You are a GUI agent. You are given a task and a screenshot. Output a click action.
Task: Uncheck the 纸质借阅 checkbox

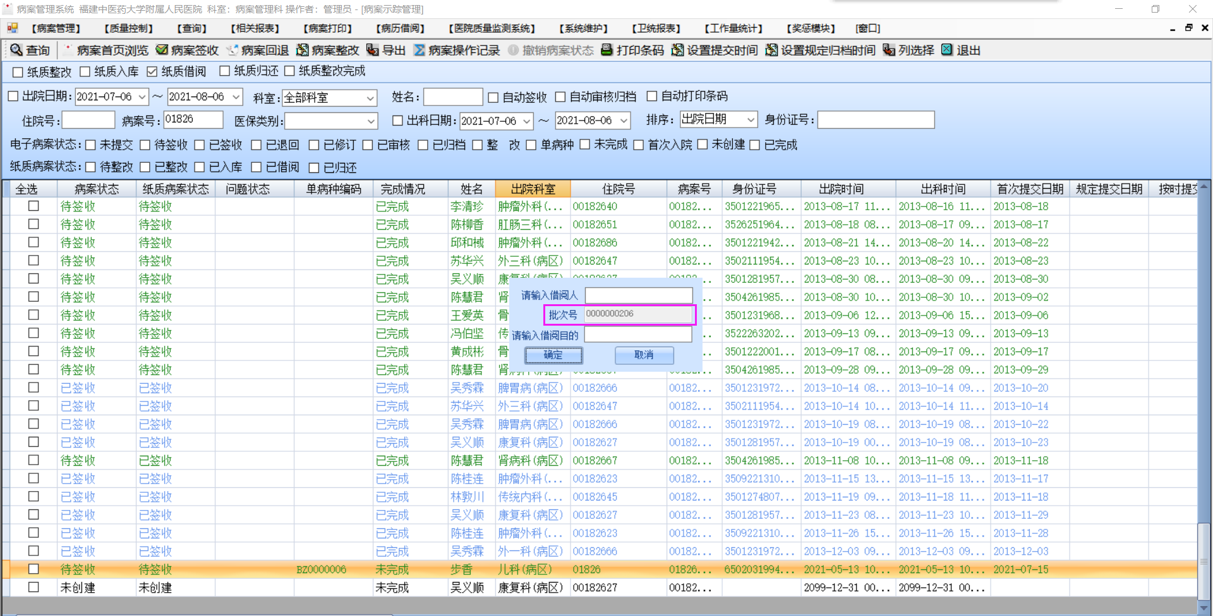point(152,71)
